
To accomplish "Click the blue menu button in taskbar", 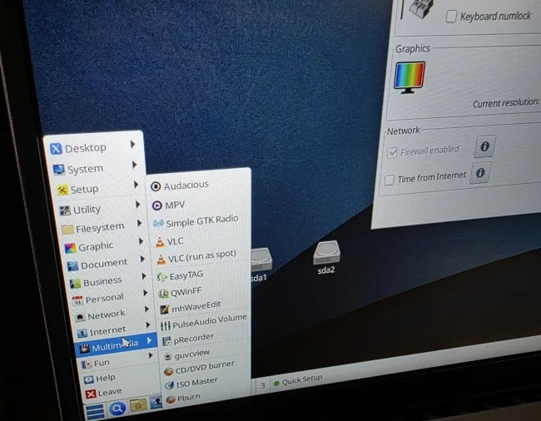I will (x=95, y=412).
